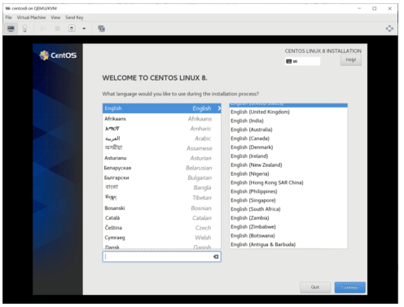Open shutdown options dropdown arrow
The width and height of the screenshot is (404, 307).
coord(84,29)
